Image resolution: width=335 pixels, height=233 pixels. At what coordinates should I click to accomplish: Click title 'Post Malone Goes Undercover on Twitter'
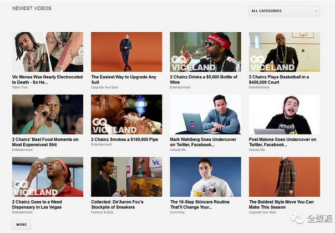click(282, 142)
